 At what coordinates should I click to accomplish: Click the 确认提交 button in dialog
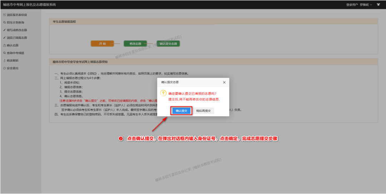click(x=182, y=111)
